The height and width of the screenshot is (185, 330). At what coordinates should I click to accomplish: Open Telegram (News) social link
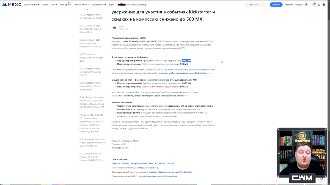[139, 163]
